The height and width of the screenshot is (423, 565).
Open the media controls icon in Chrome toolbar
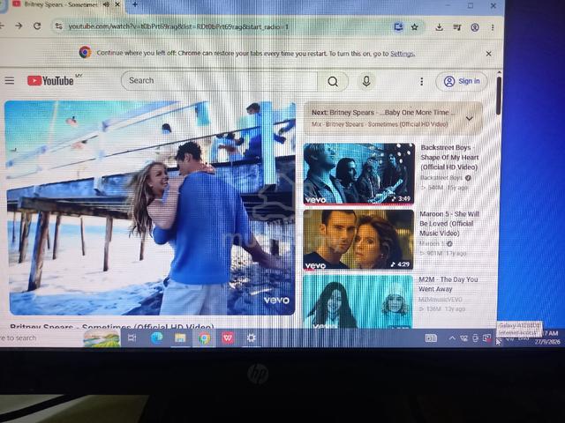click(x=457, y=27)
